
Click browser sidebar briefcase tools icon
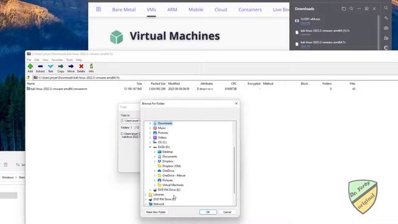click(x=386, y=28)
